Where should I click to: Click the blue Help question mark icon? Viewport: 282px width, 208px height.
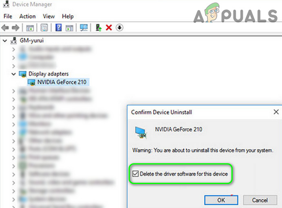tap(58, 28)
